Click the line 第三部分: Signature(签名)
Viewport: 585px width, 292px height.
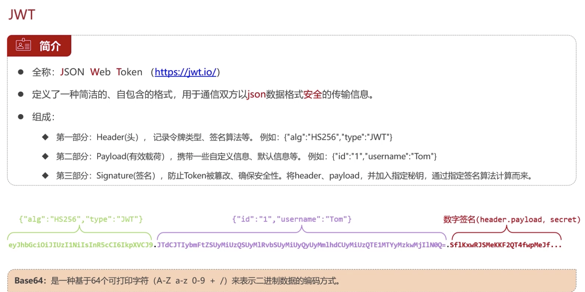pos(294,176)
